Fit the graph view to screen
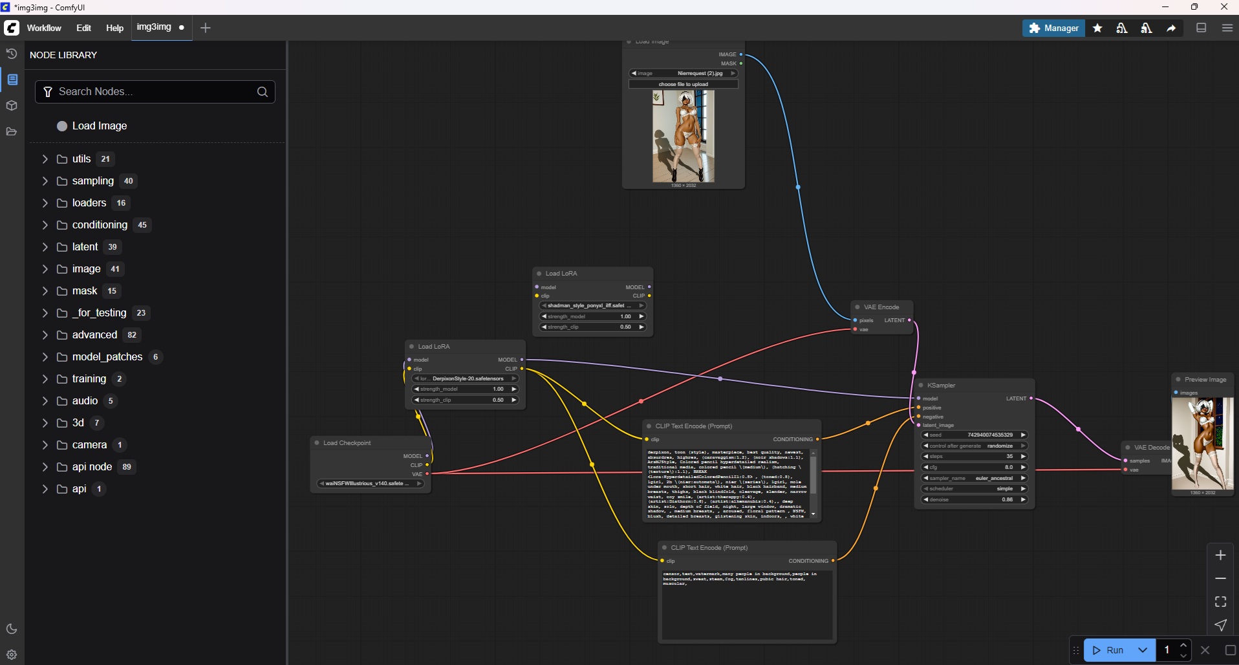 [x=1221, y=602]
